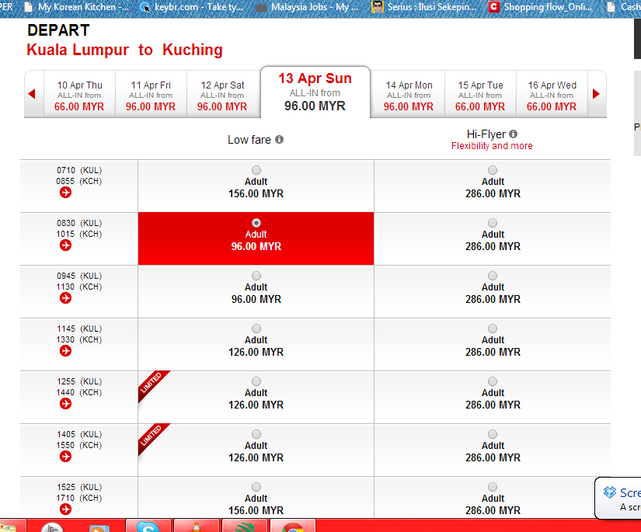Click airline icon for 0830 flight
The image size is (641, 532).
point(65,245)
